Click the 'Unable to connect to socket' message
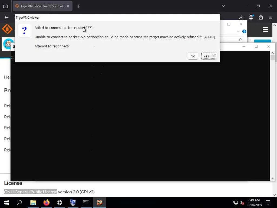This screenshot has height=208, width=277. [125, 37]
